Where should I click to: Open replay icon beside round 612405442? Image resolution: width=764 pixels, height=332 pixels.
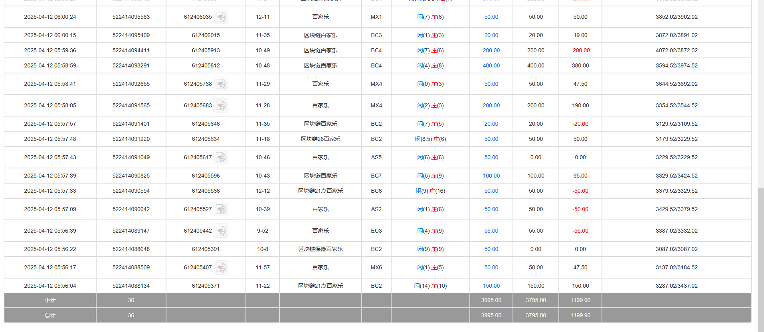[x=221, y=231]
